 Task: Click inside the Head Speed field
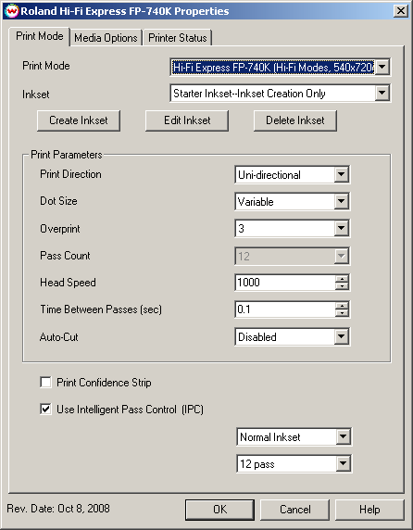[x=285, y=283]
